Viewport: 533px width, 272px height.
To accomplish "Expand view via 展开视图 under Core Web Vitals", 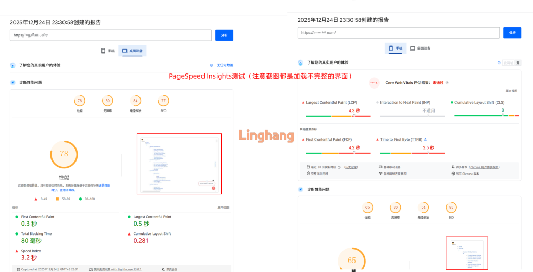I will (511, 91).
